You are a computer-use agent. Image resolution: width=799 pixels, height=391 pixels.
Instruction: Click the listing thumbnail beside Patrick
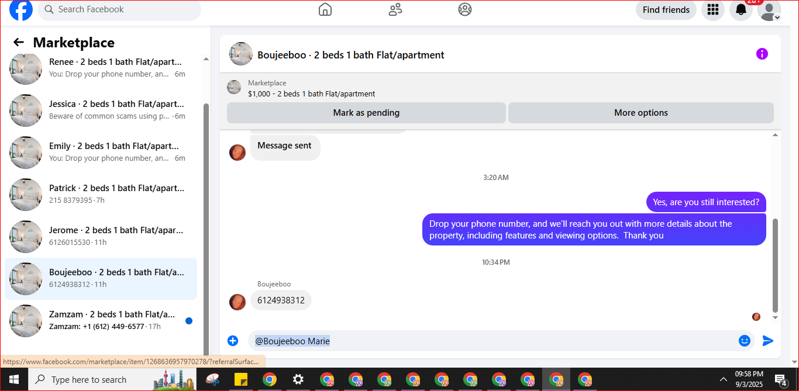click(26, 195)
